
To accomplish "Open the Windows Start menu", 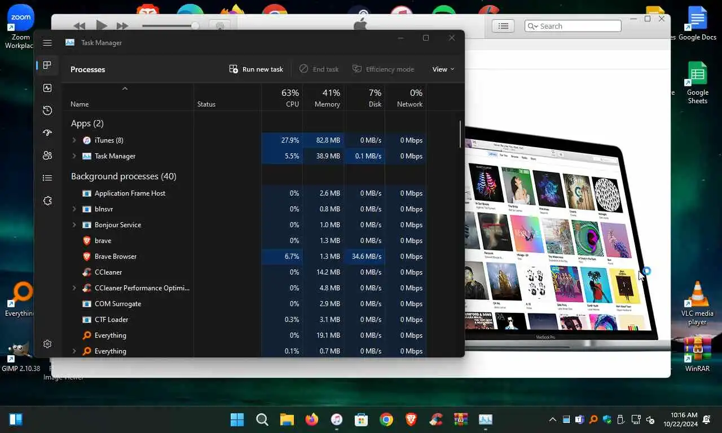I will tap(237, 419).
